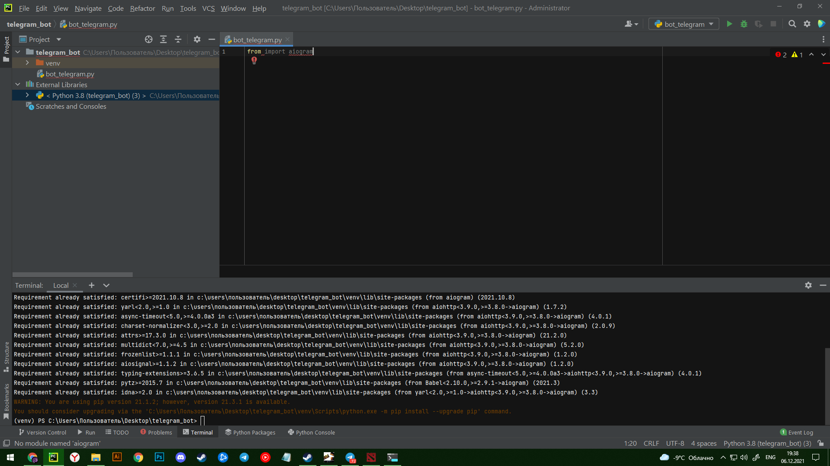
Task: Open Python Packages tool window
Action: 250,432
